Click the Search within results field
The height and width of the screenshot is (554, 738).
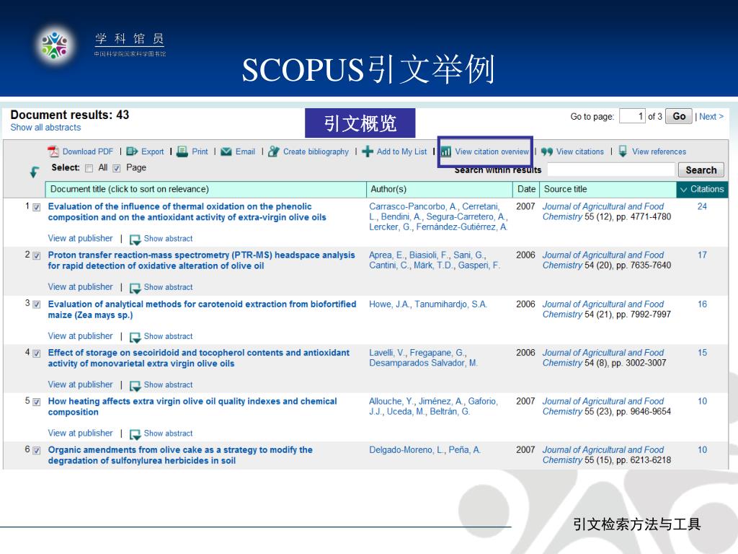(611, 170)
